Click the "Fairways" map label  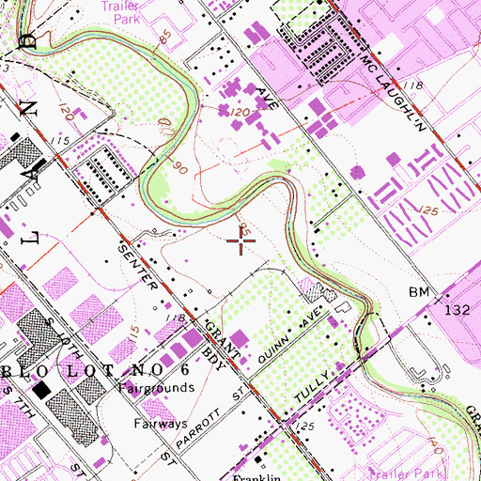(161, 424)
